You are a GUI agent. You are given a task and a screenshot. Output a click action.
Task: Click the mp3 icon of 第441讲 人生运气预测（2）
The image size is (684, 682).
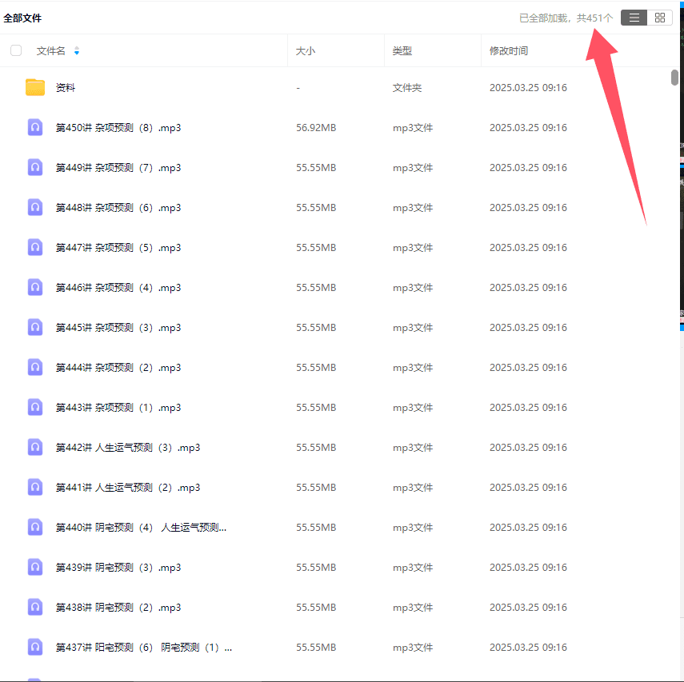coord(34,487)
